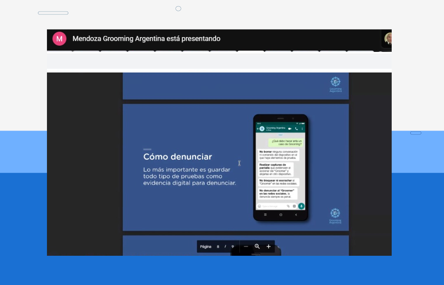Click the phone's recent apps menu button
Viewport: 444px width, 285px height.
tap(265, 215)
